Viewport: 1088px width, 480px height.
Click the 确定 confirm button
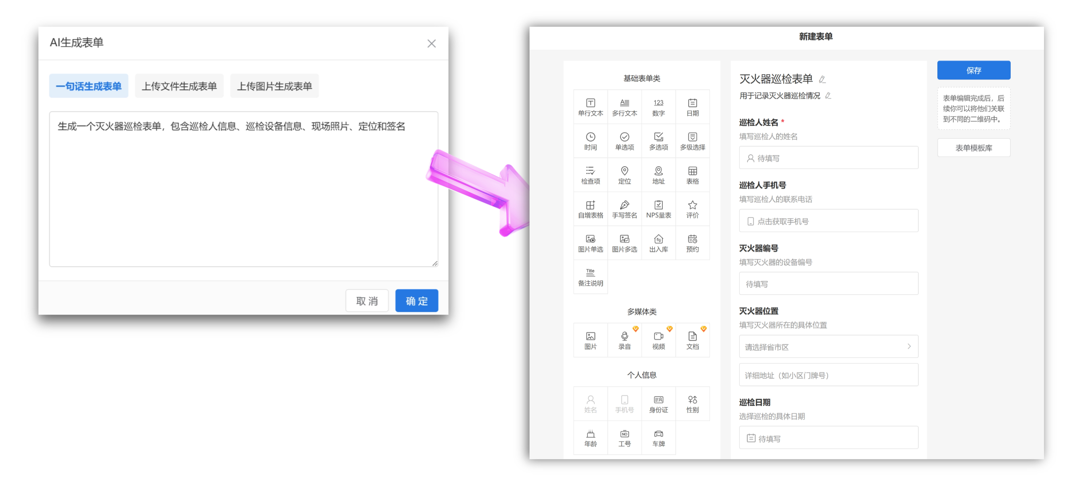click(x=416, y=301)
